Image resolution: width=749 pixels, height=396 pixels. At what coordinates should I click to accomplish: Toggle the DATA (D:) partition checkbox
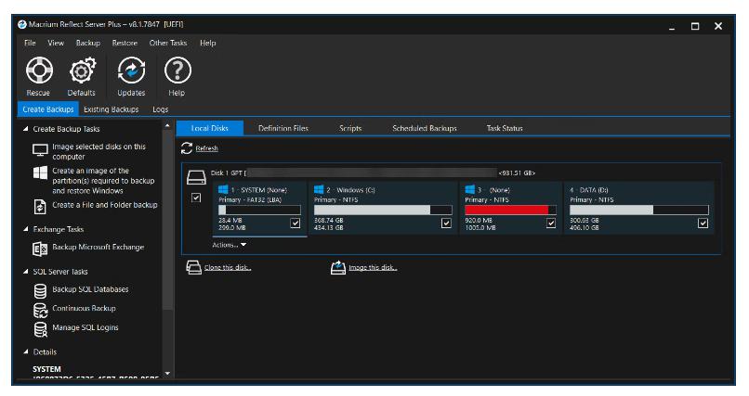point(703,223)
